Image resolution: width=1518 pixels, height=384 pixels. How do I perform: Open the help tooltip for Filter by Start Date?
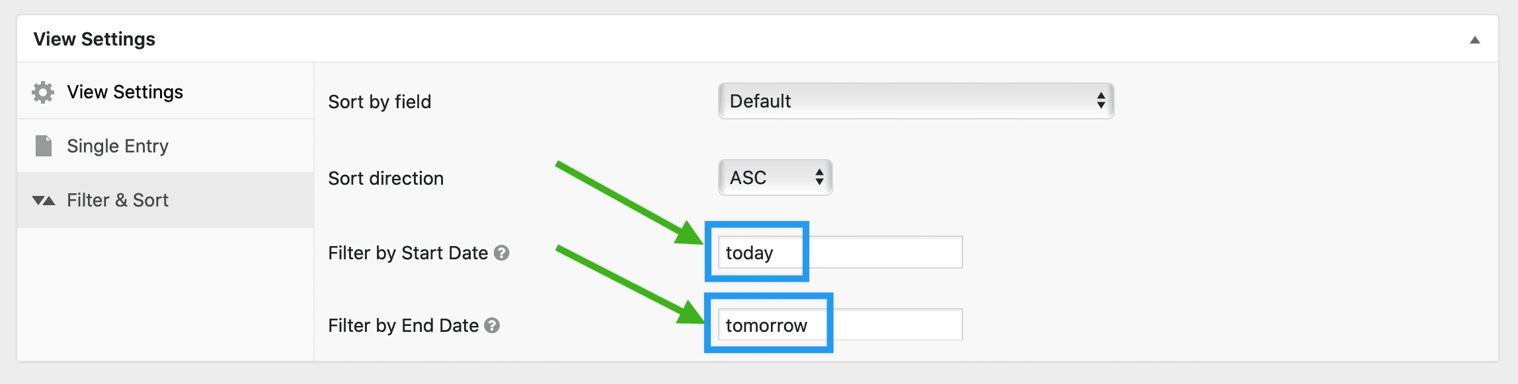click(x=503, y=252)
